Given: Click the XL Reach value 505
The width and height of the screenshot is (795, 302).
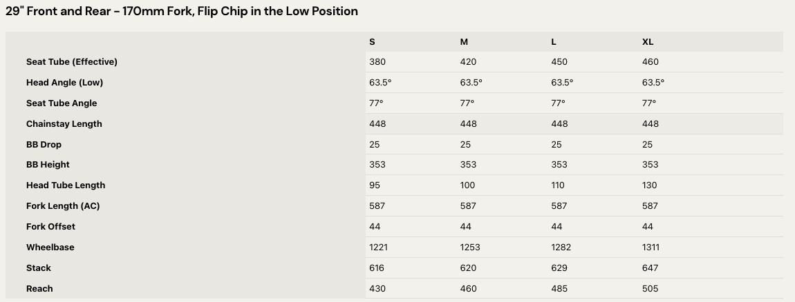Looking at the screenshot, I should 650,288.
